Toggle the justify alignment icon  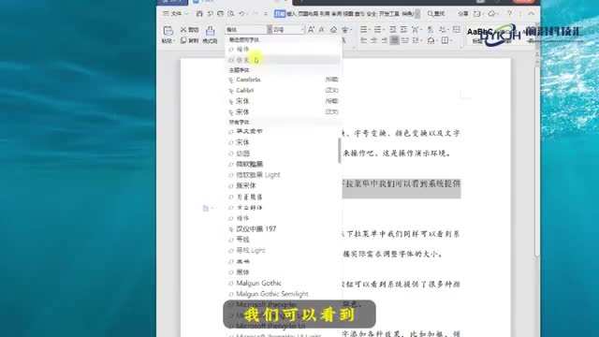(x=394, y=40)
